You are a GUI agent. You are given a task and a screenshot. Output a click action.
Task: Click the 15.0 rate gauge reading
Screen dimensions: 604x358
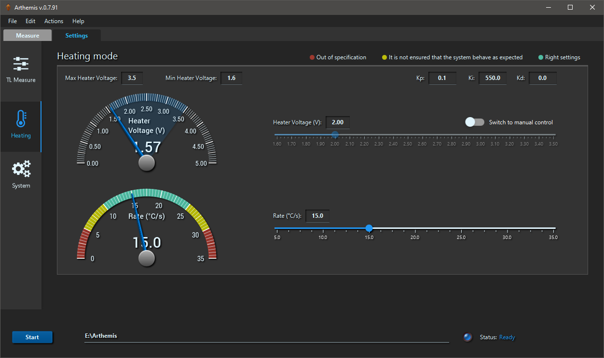[x=147, y=242]
